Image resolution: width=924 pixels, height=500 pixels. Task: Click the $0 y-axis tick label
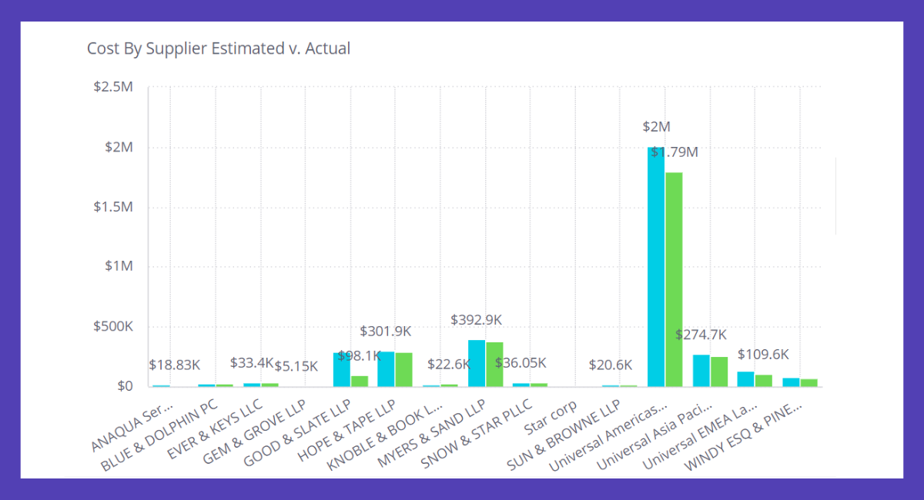point(125,386)
